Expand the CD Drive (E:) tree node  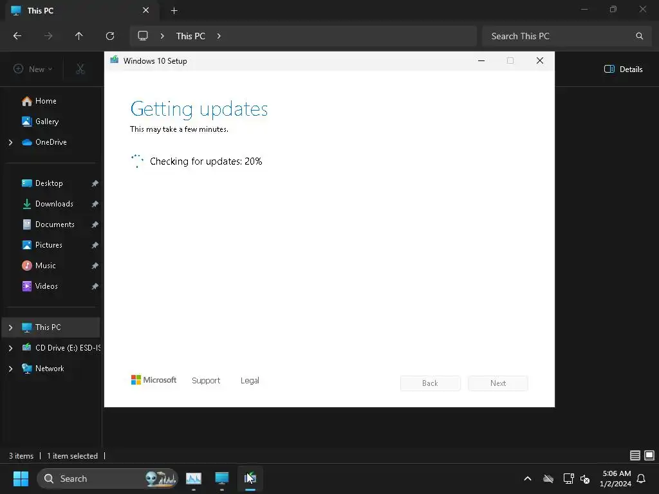click(10, 348)
